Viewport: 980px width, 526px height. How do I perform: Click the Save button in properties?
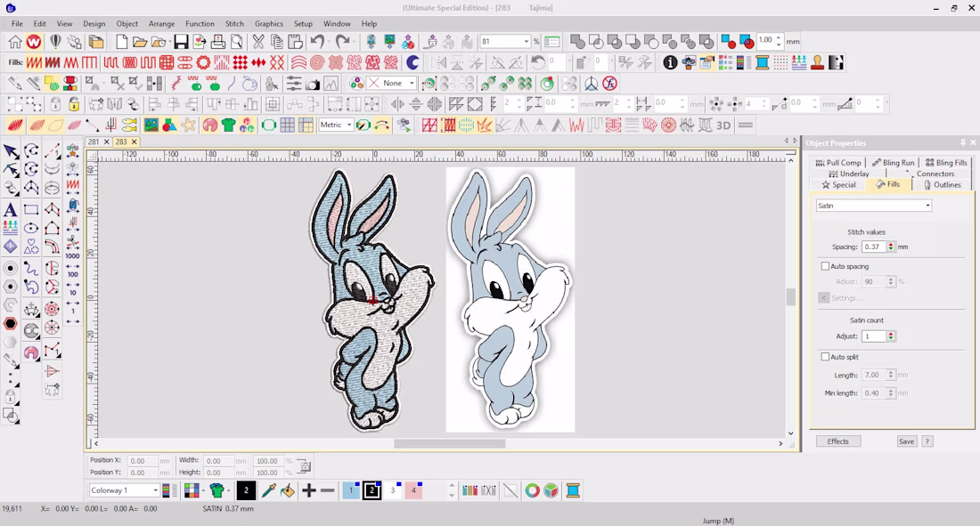point(906,441)
